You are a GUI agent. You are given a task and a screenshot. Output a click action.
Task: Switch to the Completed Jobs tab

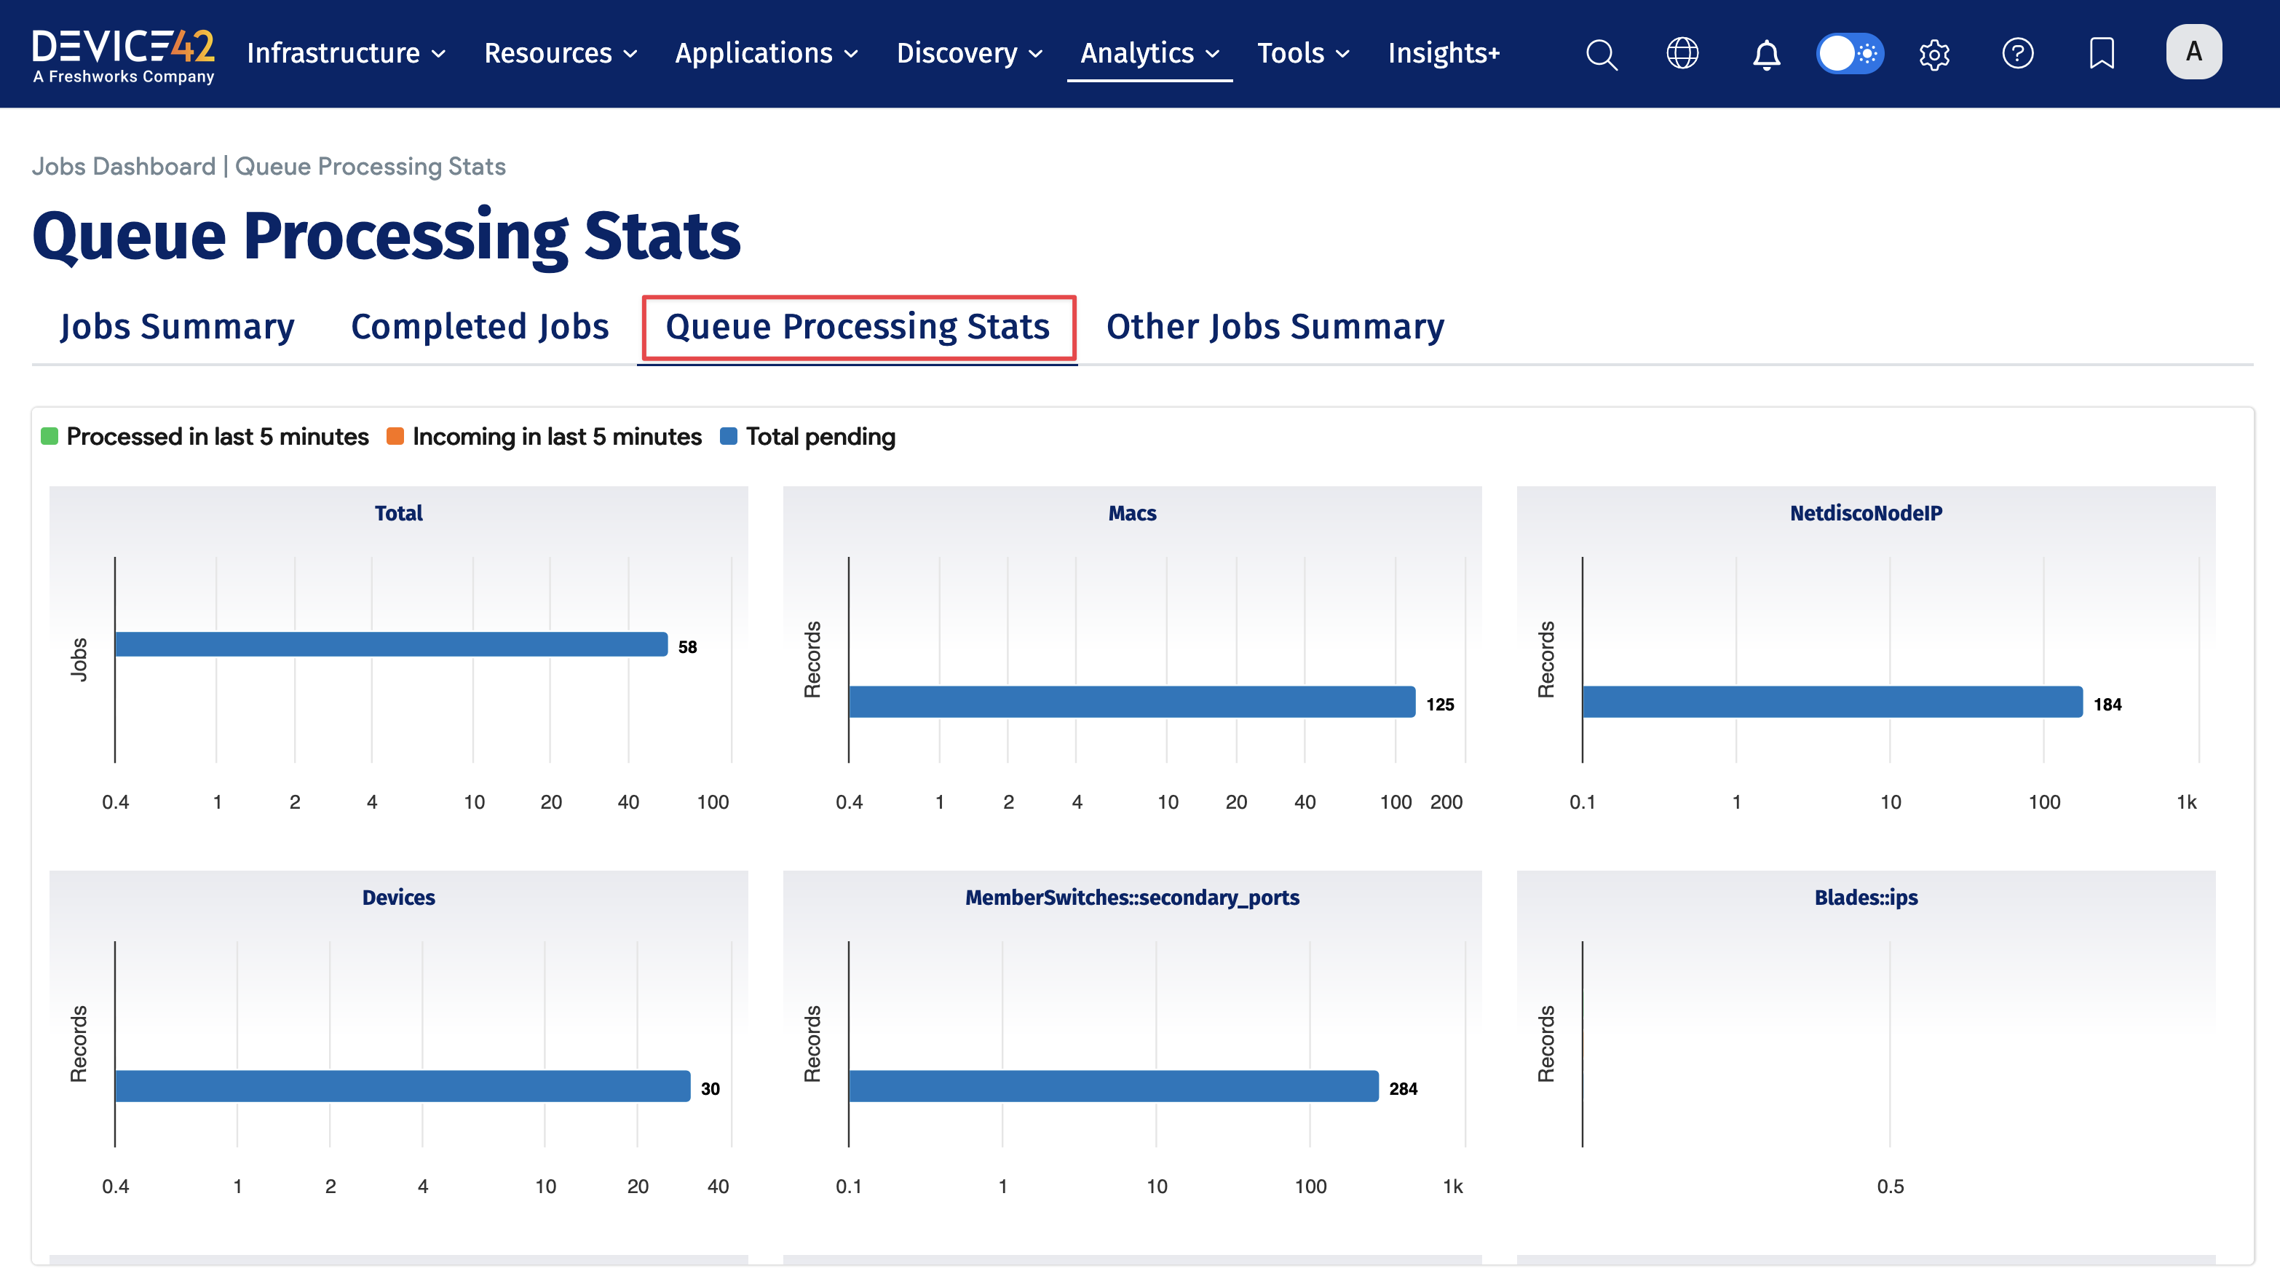pyautogui.click(x=480, y=327)
